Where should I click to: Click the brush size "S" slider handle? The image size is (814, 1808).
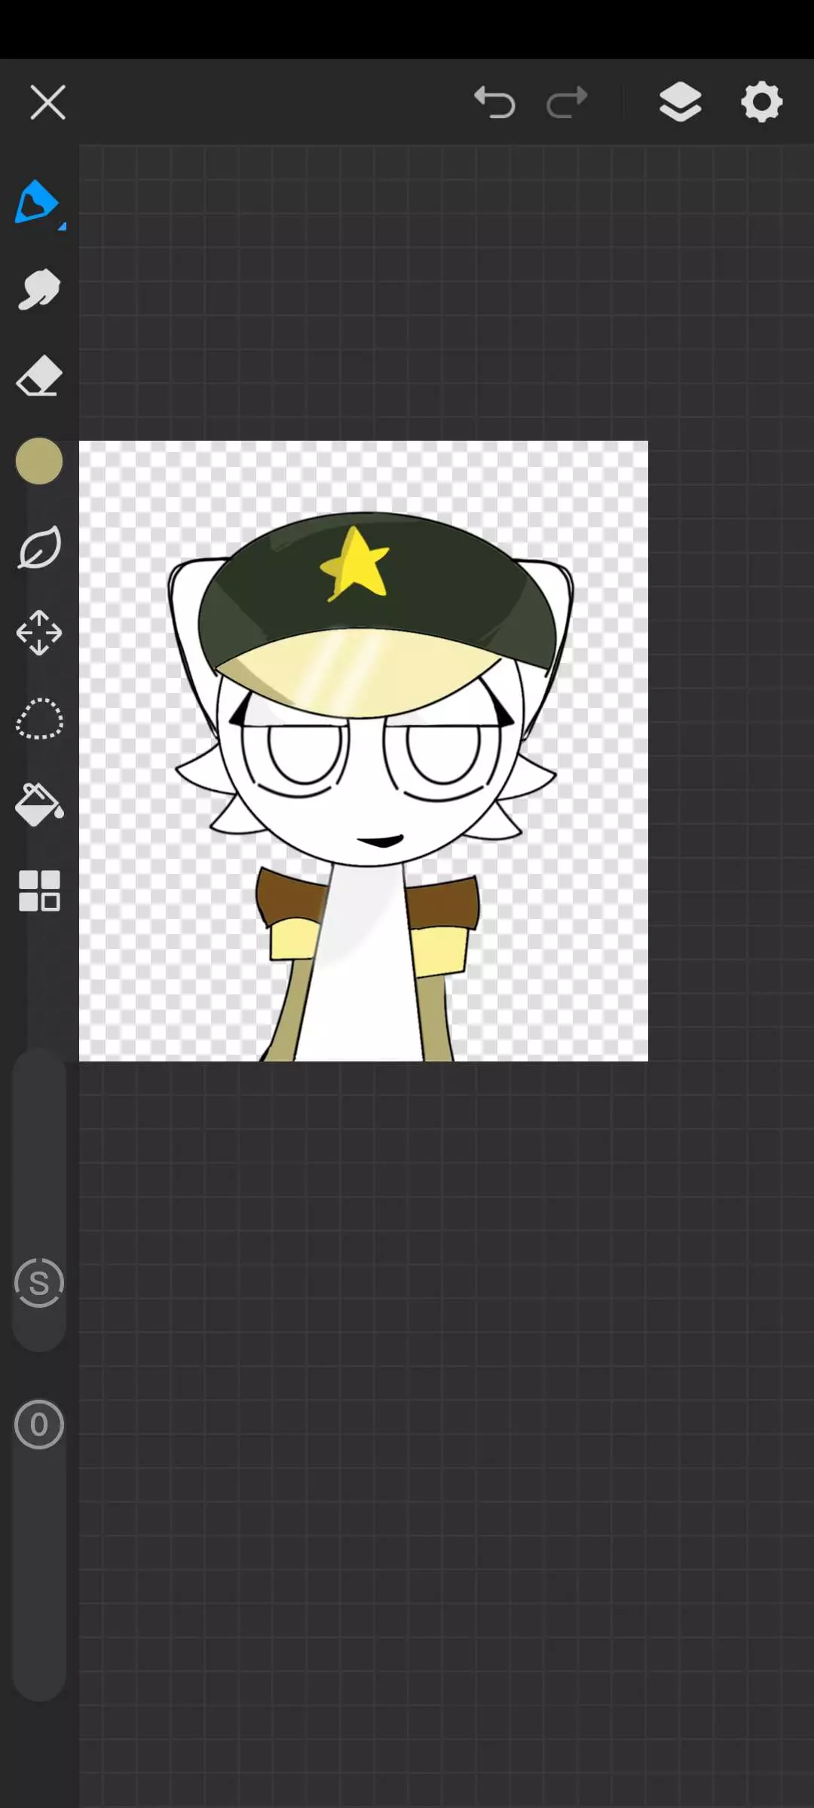(x=38, y=1283)
